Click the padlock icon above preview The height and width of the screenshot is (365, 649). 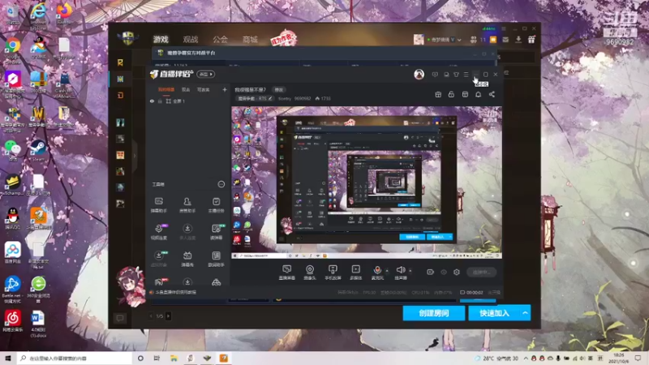[x=451, y=94]
